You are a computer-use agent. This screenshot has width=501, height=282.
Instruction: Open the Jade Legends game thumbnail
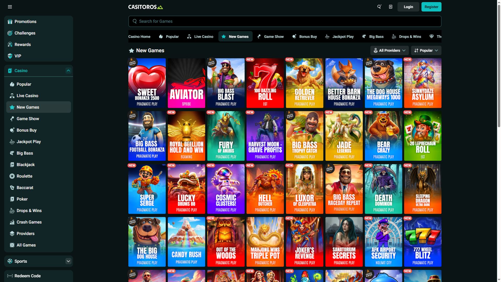[344, 136]
